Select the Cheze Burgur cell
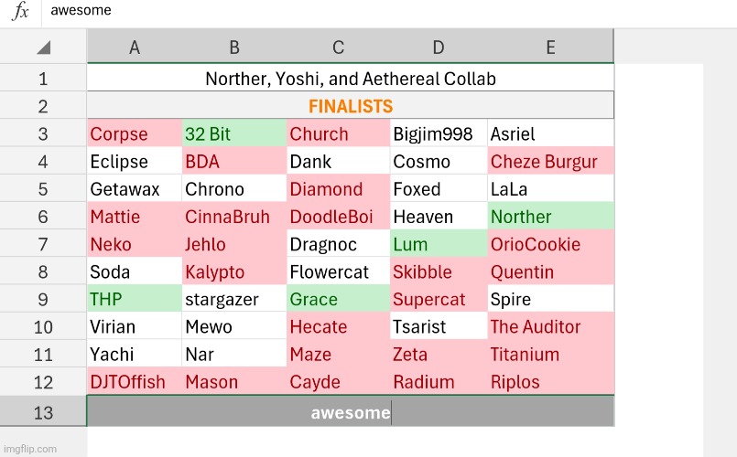 [x=550, y=161]
